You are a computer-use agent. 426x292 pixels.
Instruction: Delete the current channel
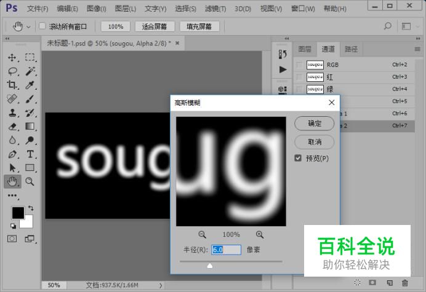405,283
